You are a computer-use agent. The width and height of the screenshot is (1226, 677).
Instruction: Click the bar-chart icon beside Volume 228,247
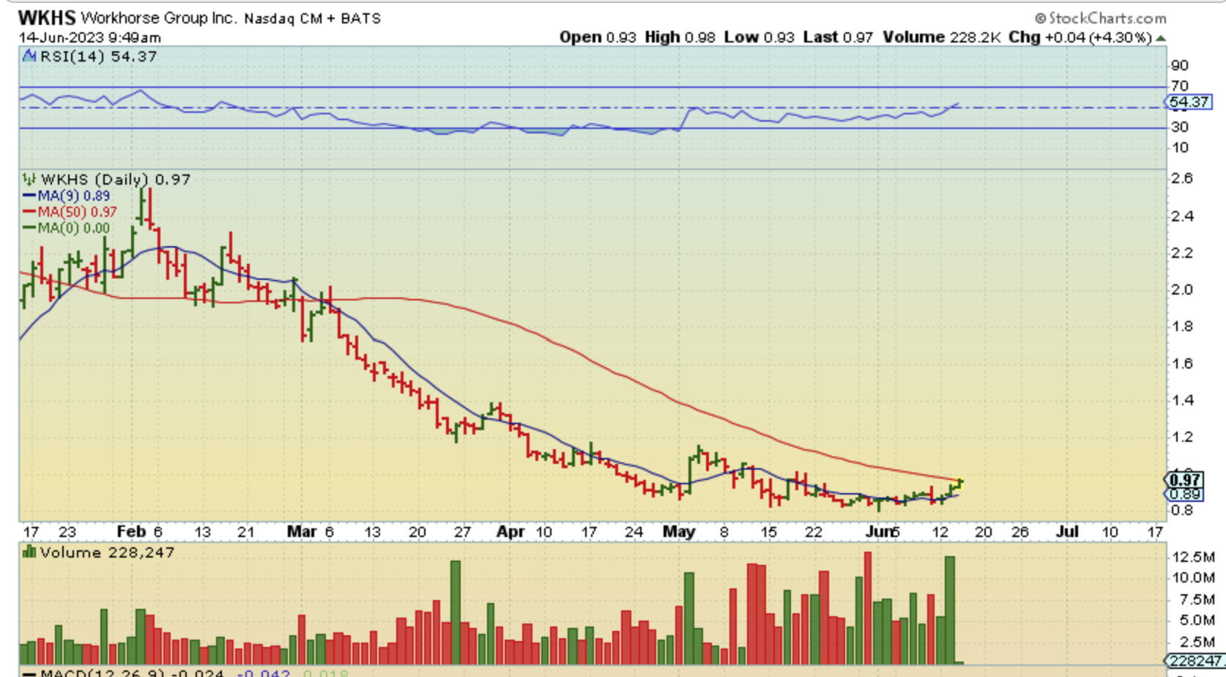click(29, 552)
